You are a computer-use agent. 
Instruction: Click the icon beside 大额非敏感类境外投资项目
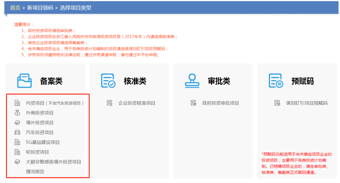[x=17, y=162]
